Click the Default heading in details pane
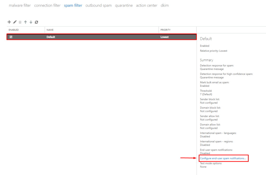This screenshot has width=266, height=175. pyautogui.click(x=206, y=39)
